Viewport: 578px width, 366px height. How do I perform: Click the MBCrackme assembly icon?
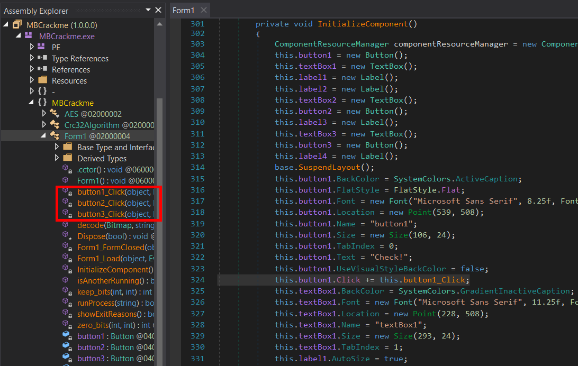coord(17,25)
